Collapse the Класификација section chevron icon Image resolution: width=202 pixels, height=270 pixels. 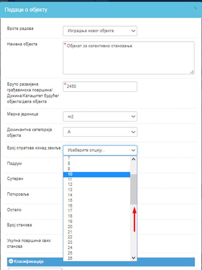(x=11, y=261)
